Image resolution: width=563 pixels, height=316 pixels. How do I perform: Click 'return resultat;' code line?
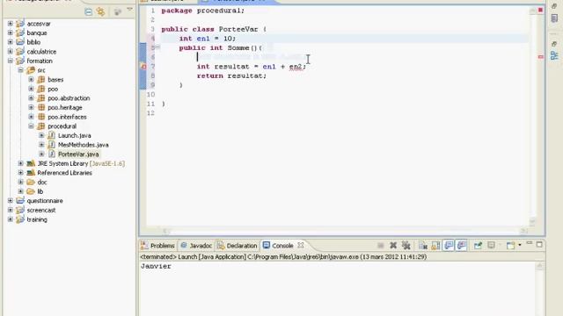tap(231, 76)
